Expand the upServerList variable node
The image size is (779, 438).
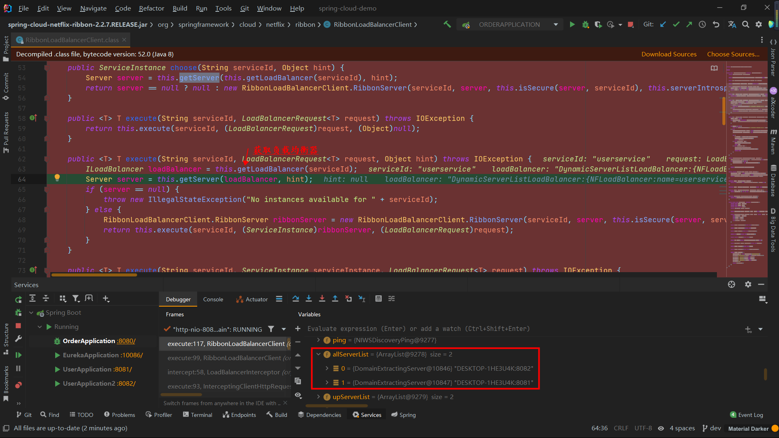[318, 397]
